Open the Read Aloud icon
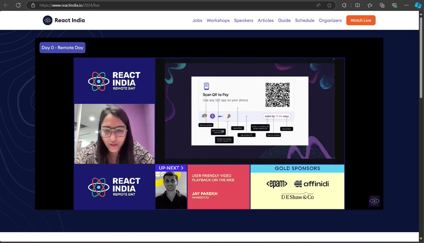424x243 pixels. pos(319,5)
